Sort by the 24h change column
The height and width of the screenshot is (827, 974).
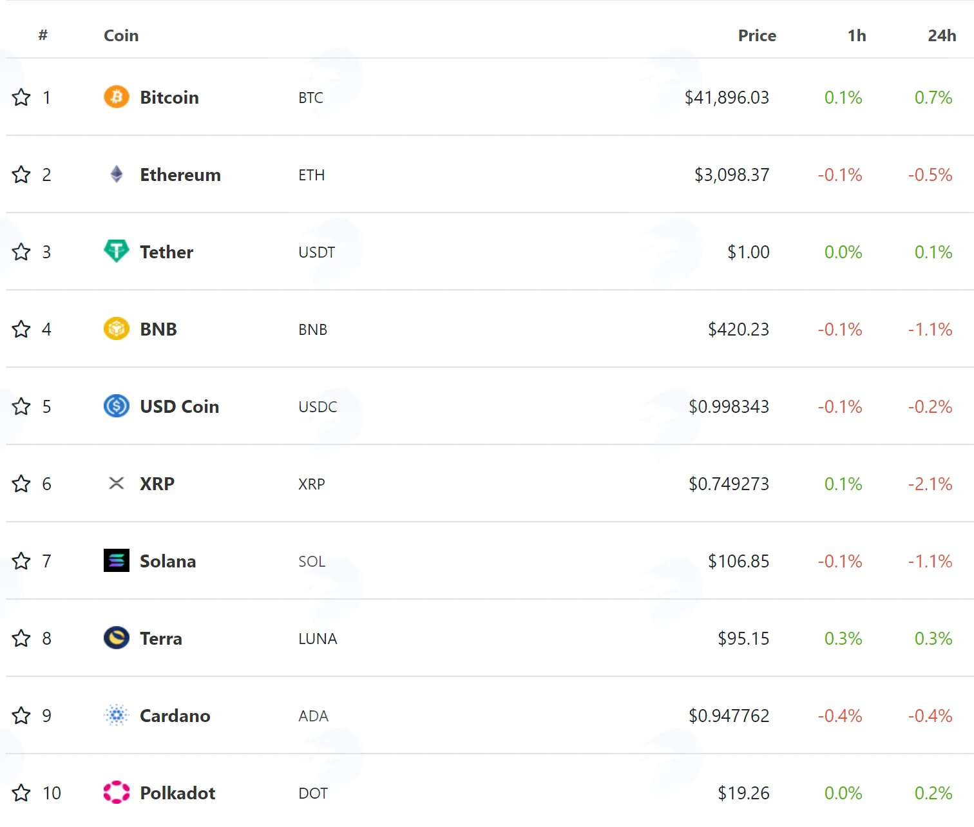tap(942, 35)
